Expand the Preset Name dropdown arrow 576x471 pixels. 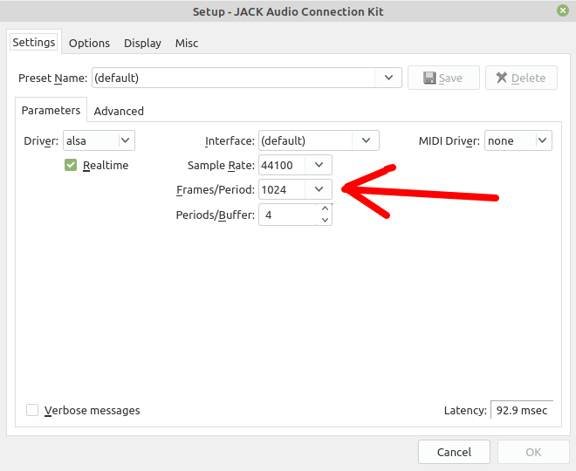point(388,78)
